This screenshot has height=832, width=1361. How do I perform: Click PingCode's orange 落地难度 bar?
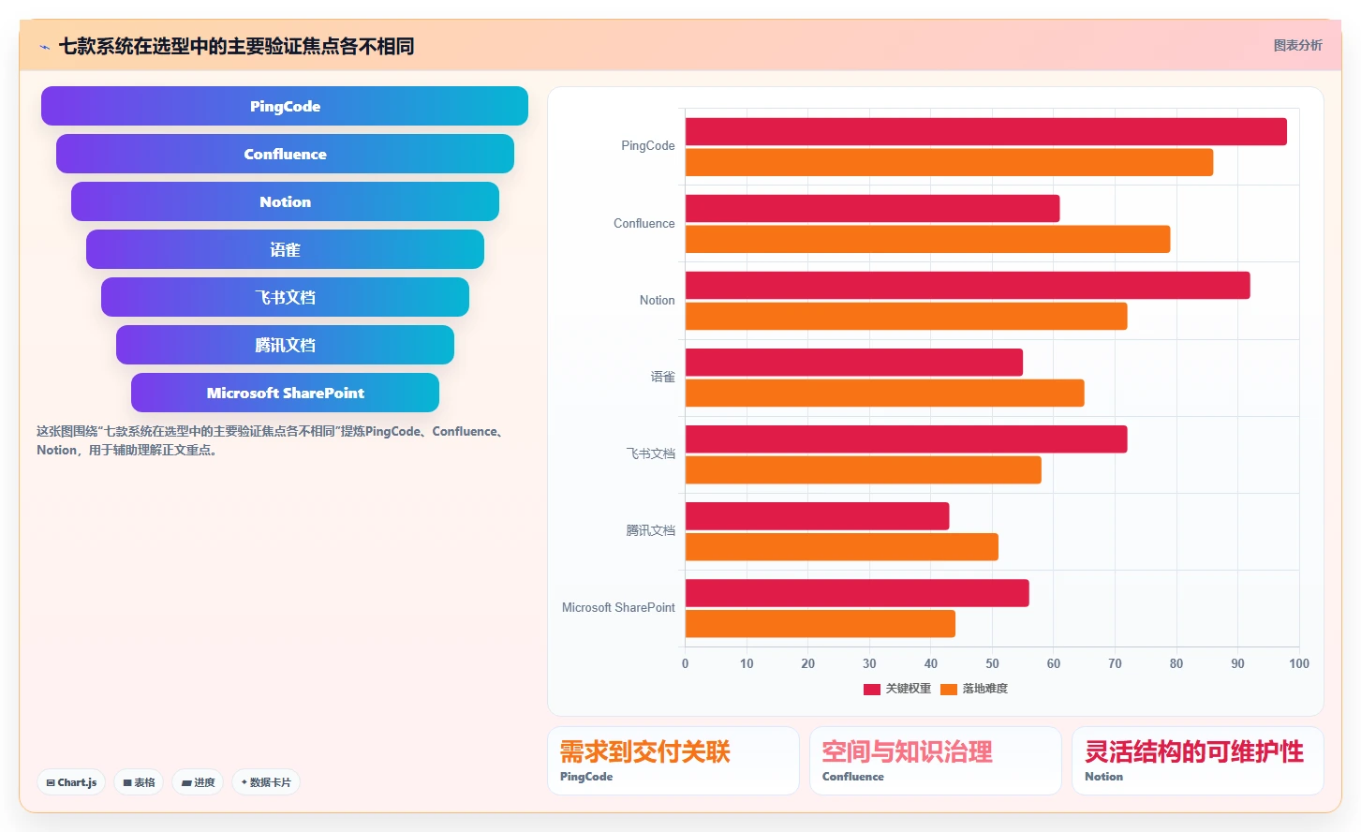coord(949,162)
